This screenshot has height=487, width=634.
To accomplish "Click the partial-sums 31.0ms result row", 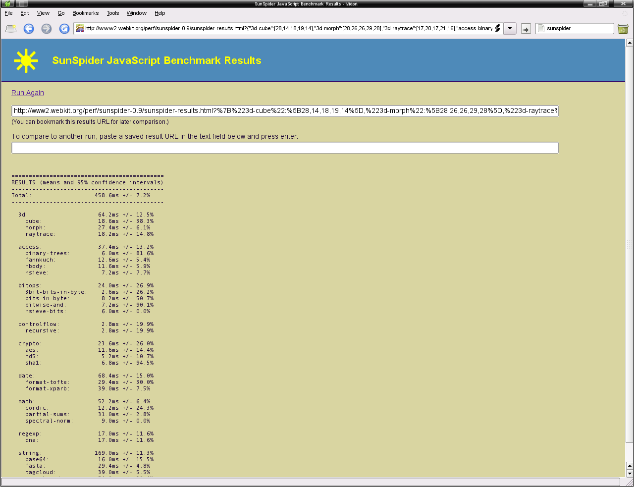I will 88,414.
